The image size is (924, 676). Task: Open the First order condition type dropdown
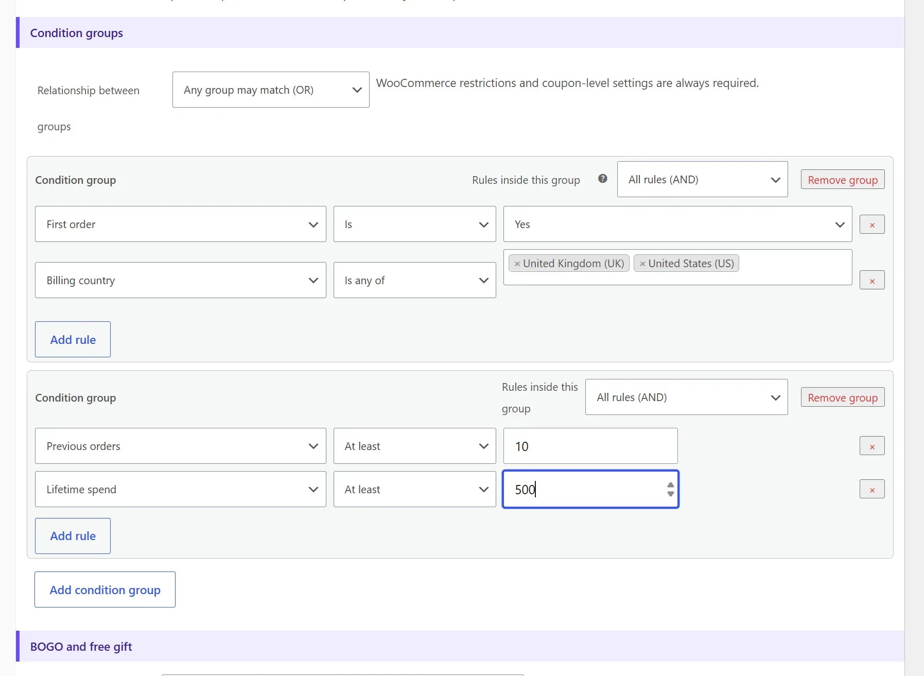(x=181, y=224)
